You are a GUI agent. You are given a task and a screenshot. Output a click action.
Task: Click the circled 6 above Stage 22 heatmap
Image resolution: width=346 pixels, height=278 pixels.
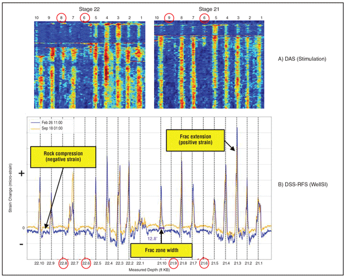84,18
